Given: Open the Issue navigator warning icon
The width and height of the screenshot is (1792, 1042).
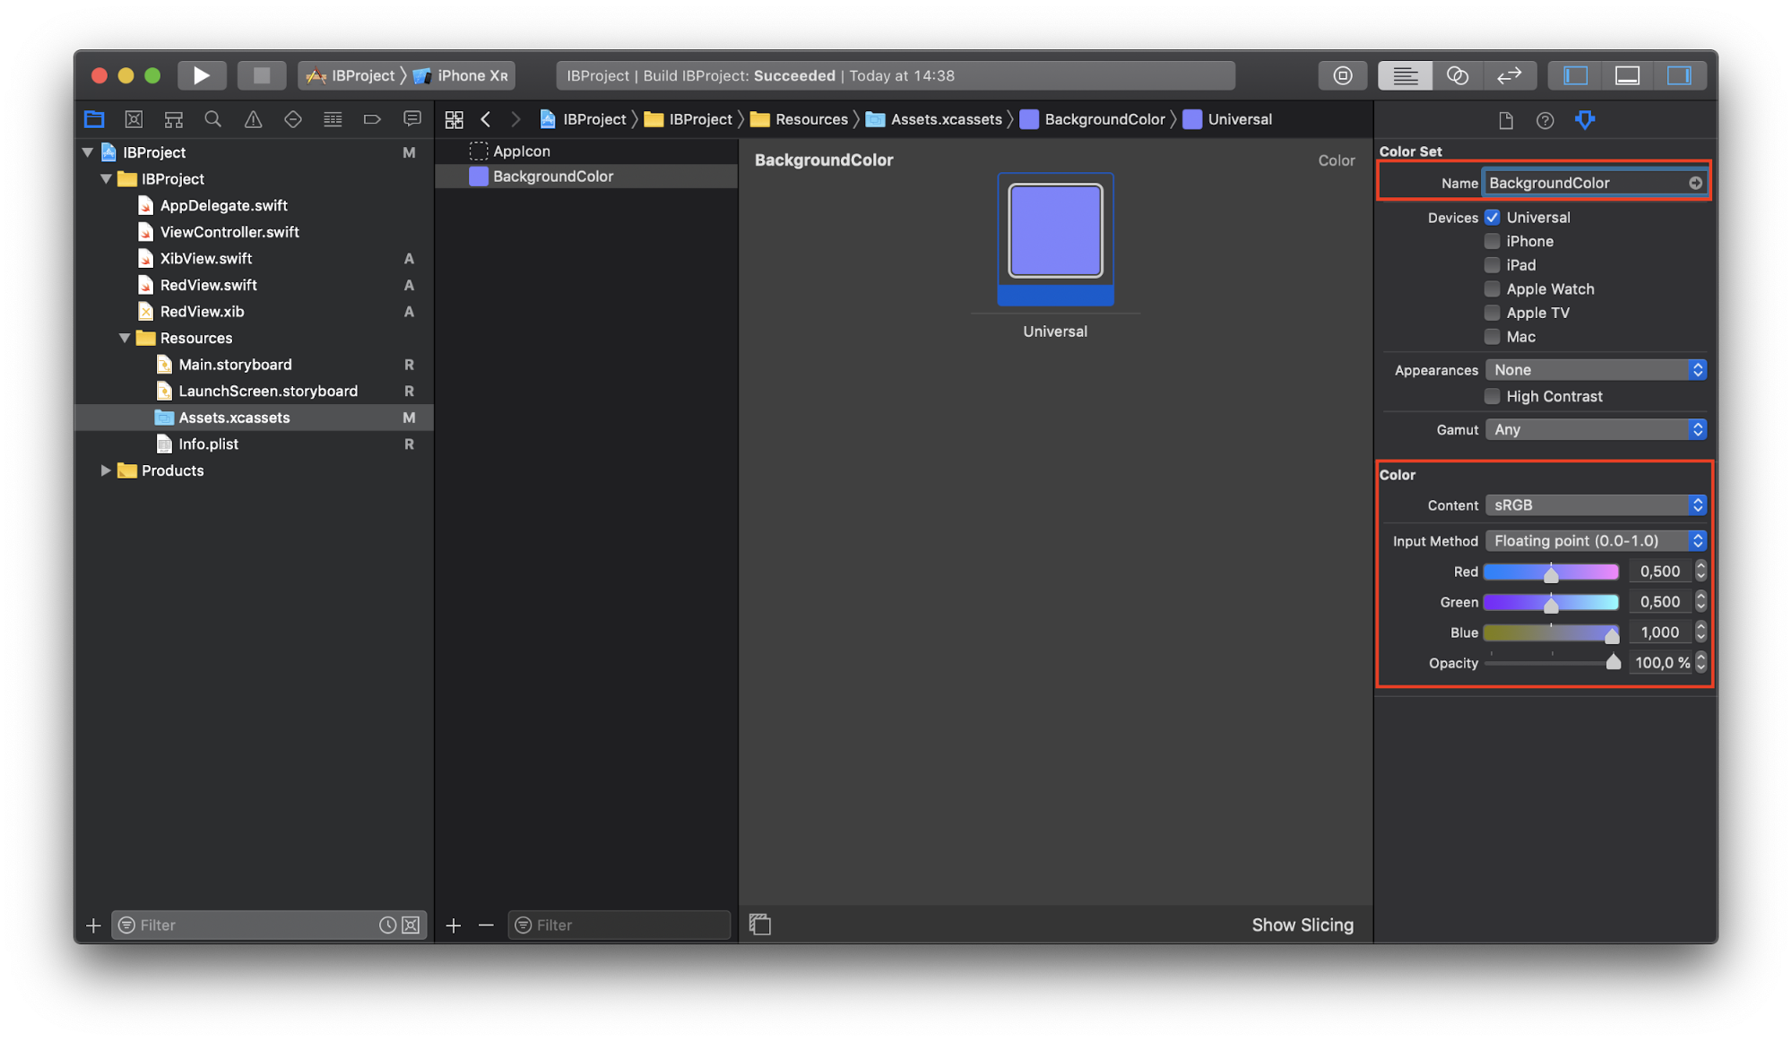Looking at the screenshot, I should pos(253,119).
